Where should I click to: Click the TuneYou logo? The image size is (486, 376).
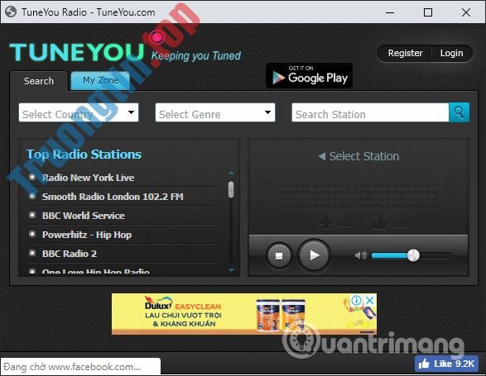[x=77, y=52]
